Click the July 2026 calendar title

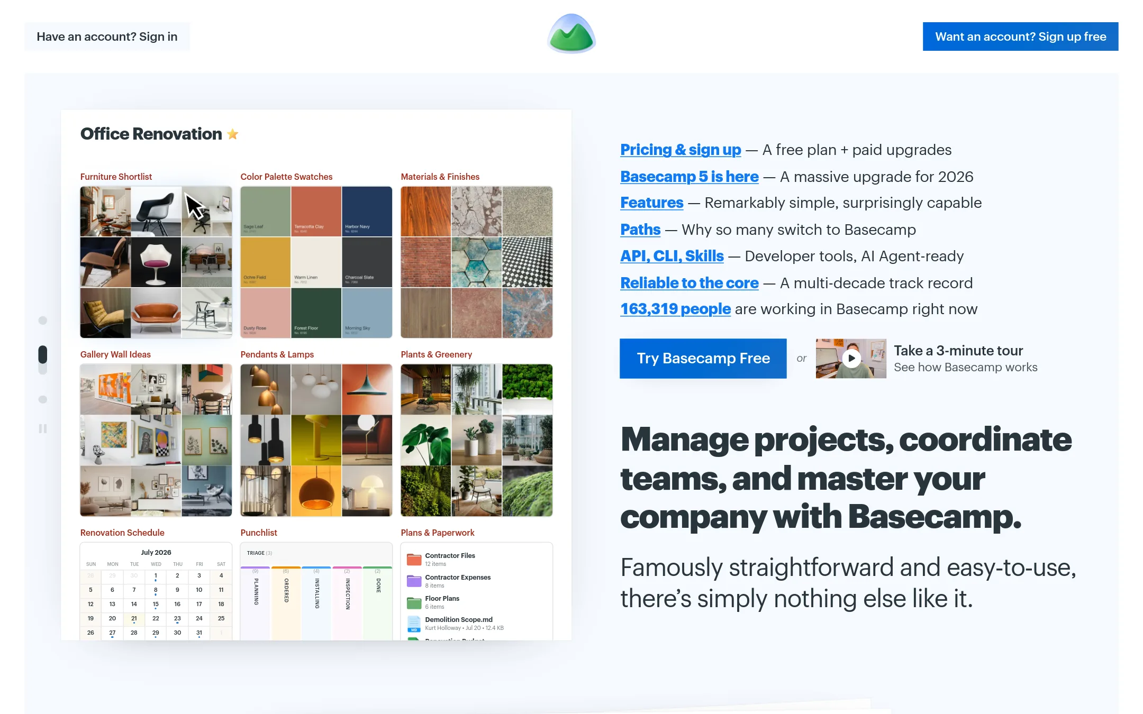pyautogui.click(x=156, y=552)
